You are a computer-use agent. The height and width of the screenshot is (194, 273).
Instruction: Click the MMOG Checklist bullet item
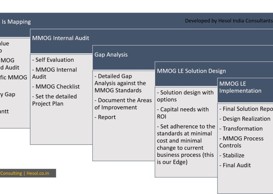coord(56,86)
